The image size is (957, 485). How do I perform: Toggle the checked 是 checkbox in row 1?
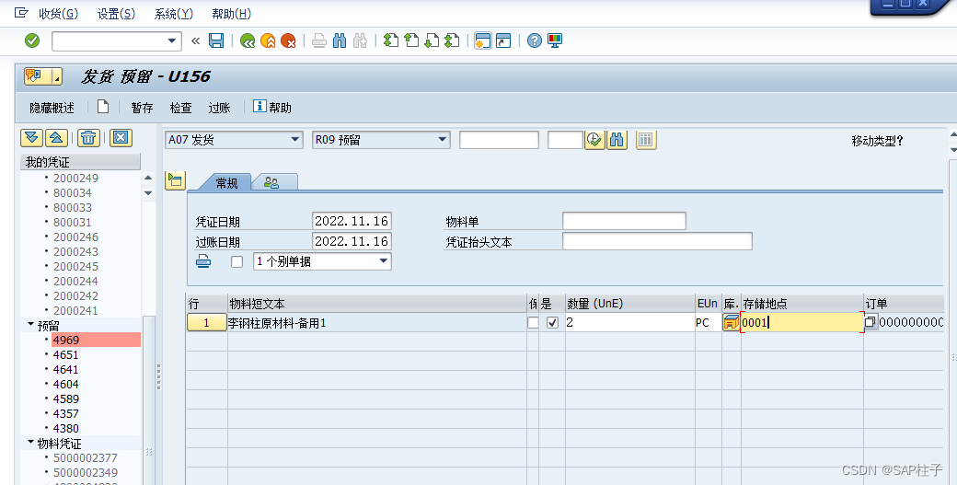[x=552, y=323]
